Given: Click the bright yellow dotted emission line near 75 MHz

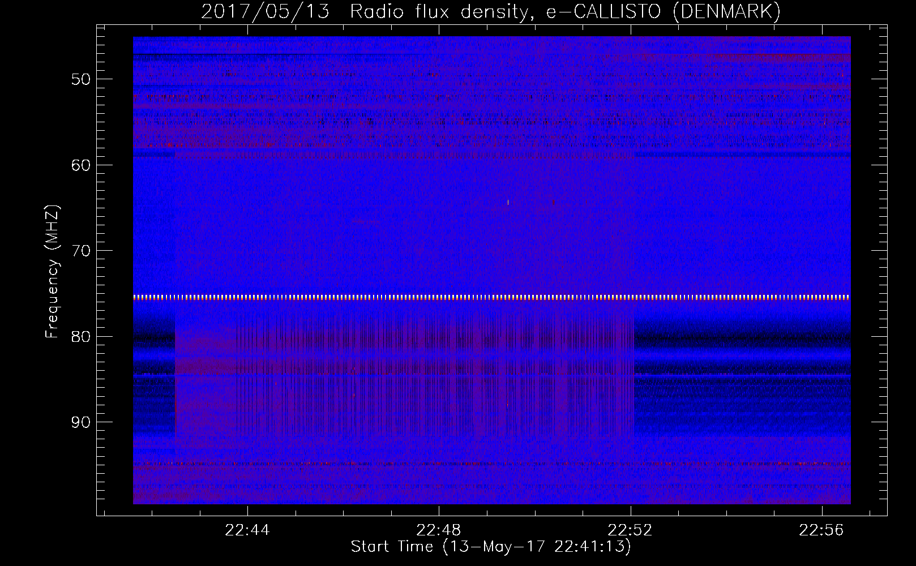Looking at the screenshot, I should click(x=492, y=297).
